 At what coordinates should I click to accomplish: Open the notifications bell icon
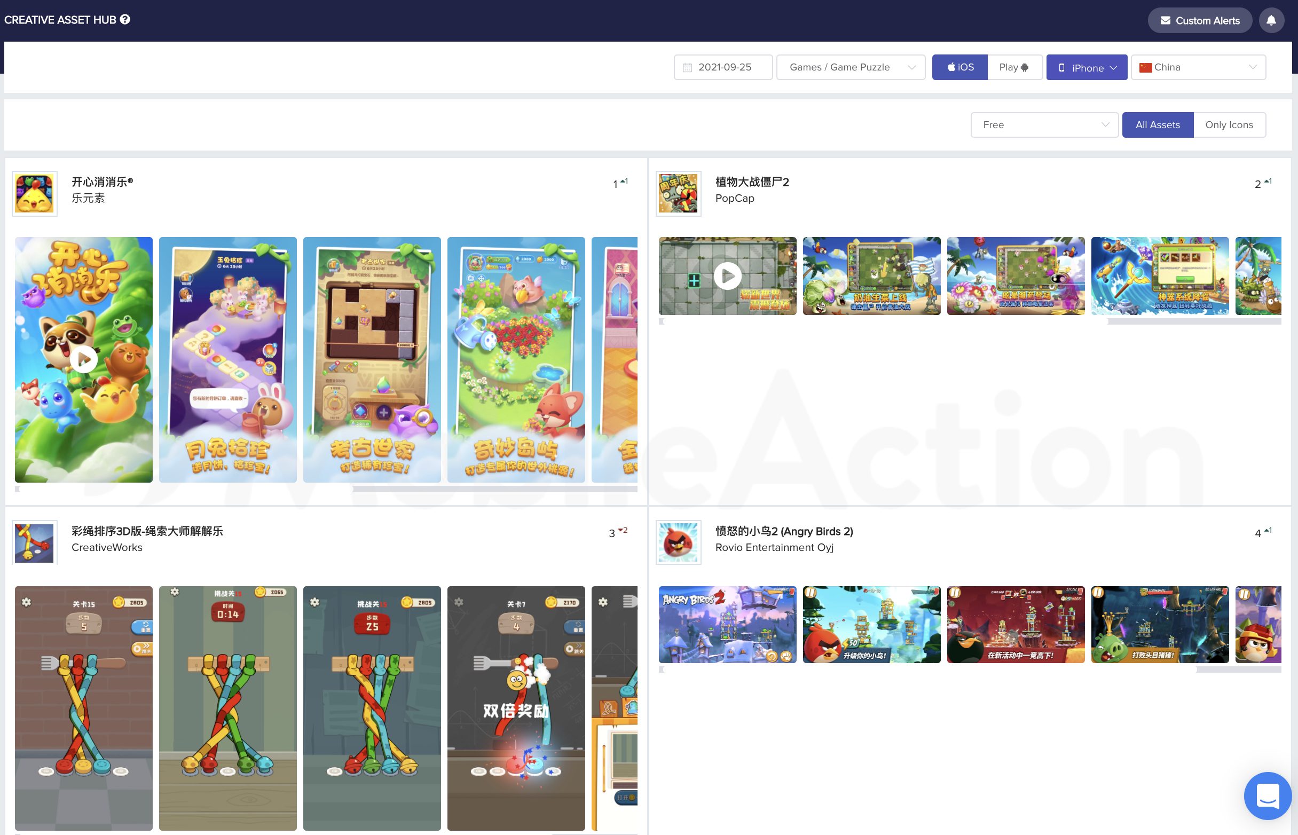(x=1271, y=21)
